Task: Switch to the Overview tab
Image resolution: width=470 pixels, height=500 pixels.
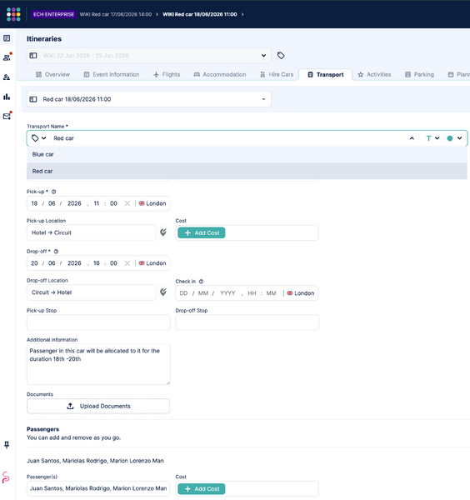Action: coord(52,74)
